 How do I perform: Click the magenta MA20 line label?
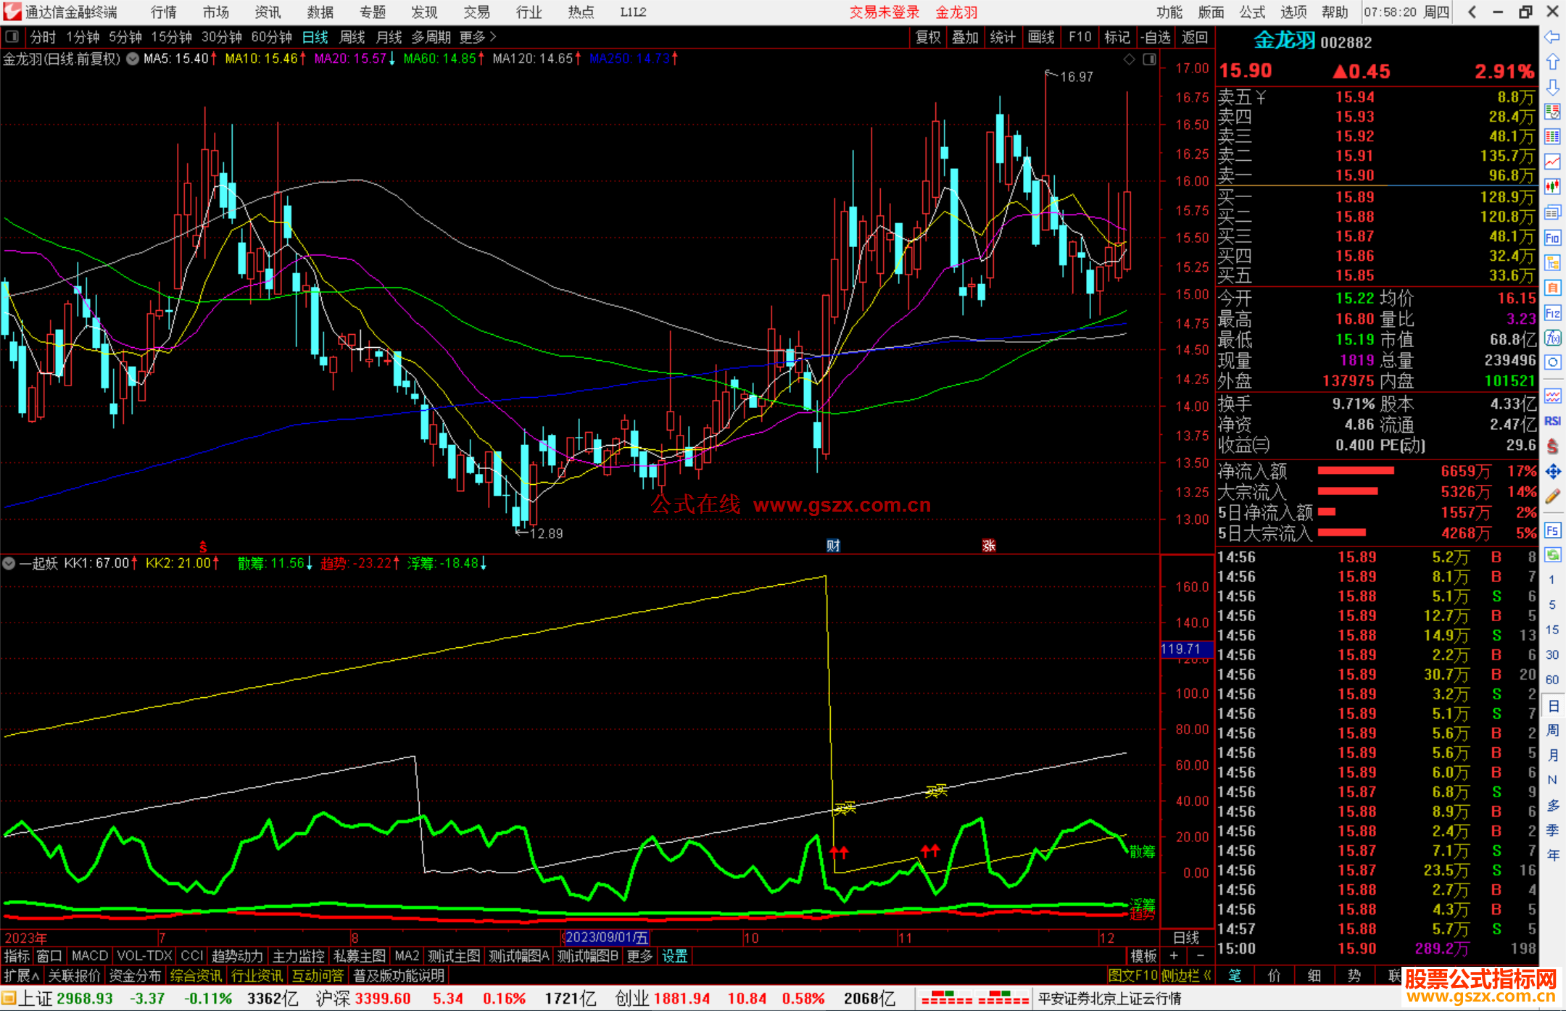point(349,59)
